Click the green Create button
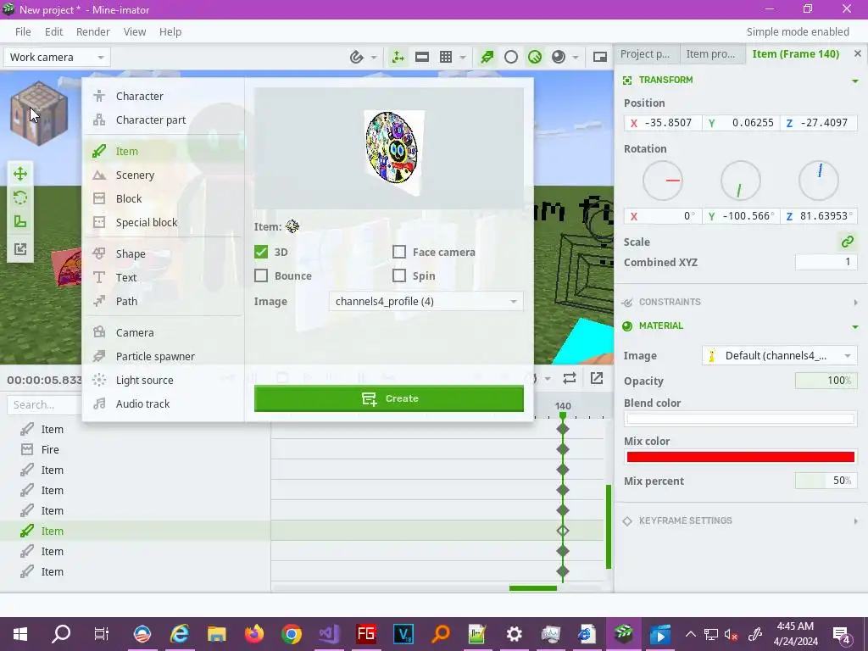 click(x=388, y=398)
